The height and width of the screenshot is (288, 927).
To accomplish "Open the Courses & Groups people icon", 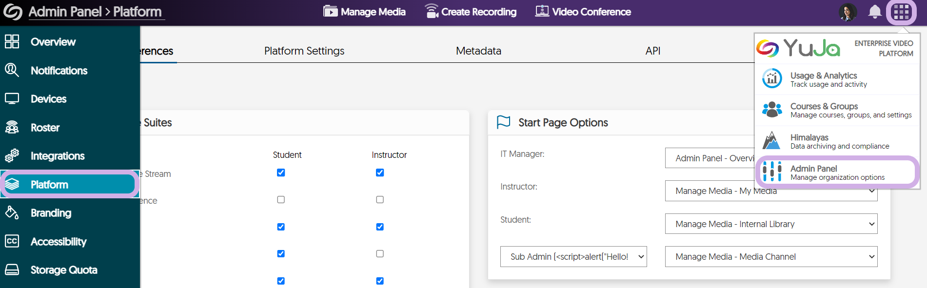I will [772, 110].
